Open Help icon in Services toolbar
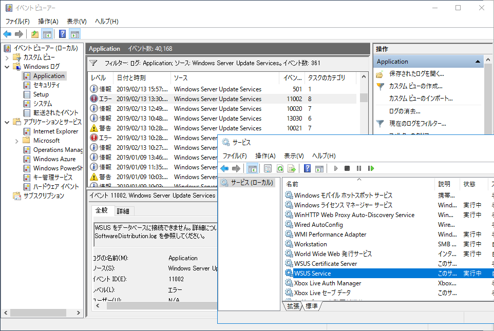 tap(307, 168)
